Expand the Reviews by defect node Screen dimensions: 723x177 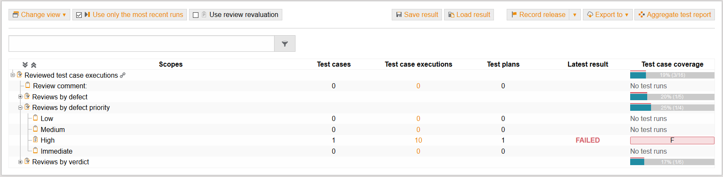click(20, 97)
